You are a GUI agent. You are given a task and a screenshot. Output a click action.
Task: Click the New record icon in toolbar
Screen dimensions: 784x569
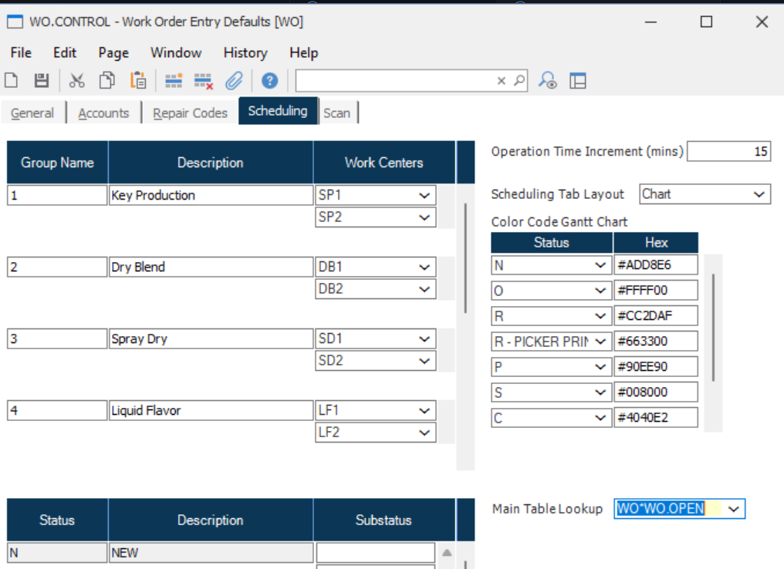pos(12,80)
